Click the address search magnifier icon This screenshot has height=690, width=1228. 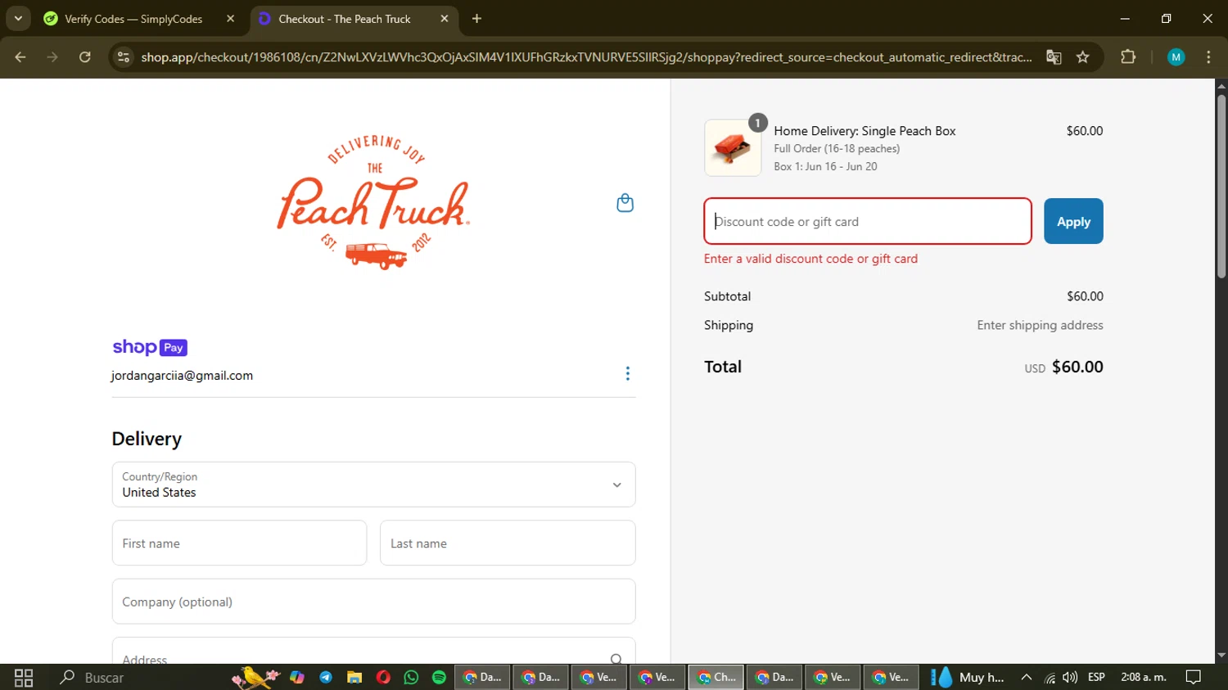click(x=616, y=659)
